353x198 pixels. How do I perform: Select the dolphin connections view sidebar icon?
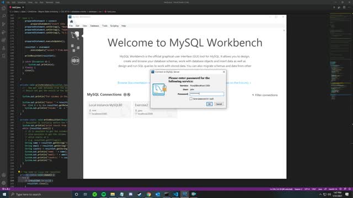pyautogui.click(x=75, y=35)
